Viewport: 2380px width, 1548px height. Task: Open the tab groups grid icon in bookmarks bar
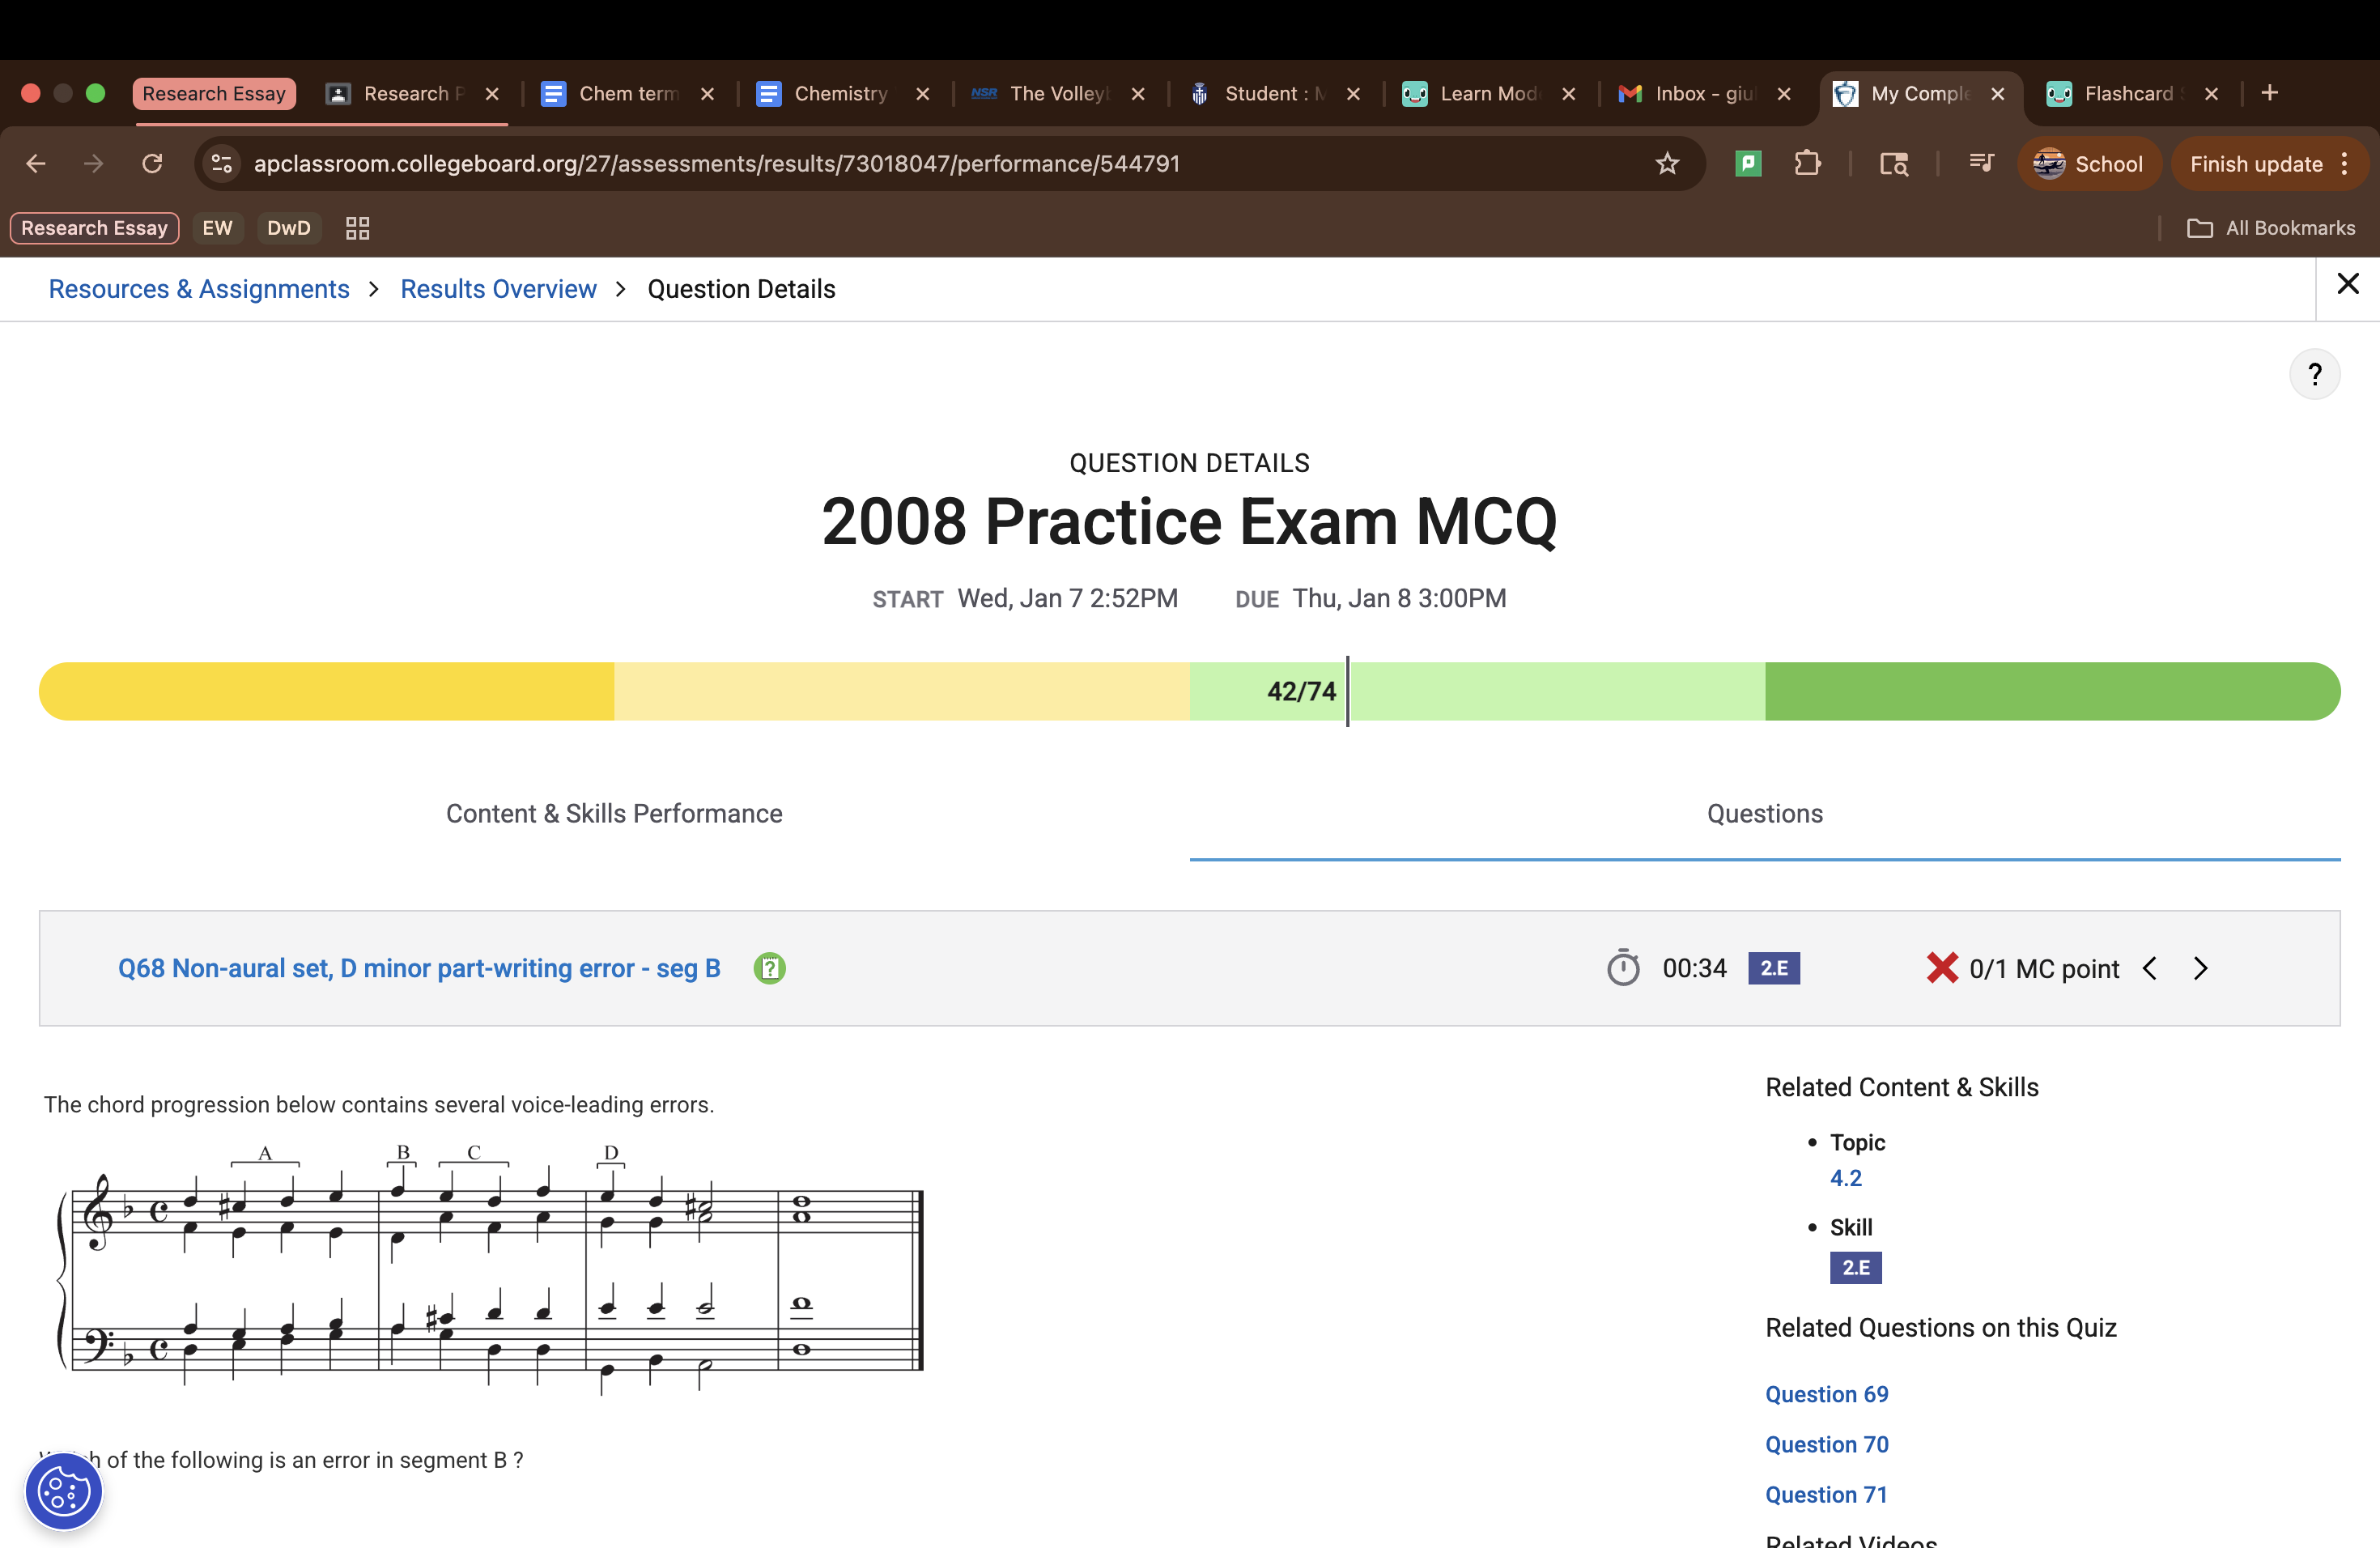pyautogui.click(x=357, y=228)
